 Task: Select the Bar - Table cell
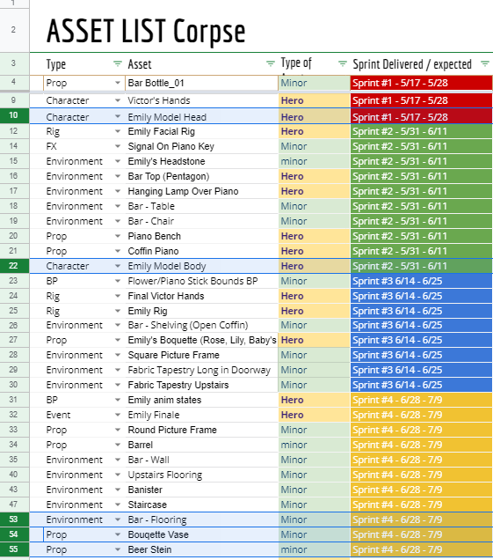pos(201,206)
